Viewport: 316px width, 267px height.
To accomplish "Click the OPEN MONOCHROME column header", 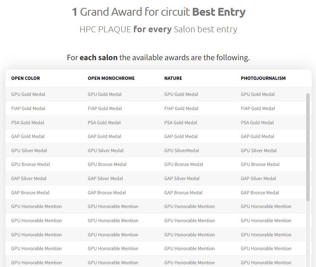I will click(111, 78).
